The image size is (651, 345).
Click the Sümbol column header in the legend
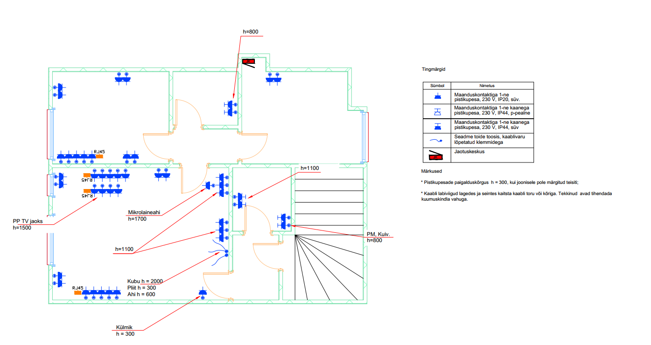coord(437,86)
